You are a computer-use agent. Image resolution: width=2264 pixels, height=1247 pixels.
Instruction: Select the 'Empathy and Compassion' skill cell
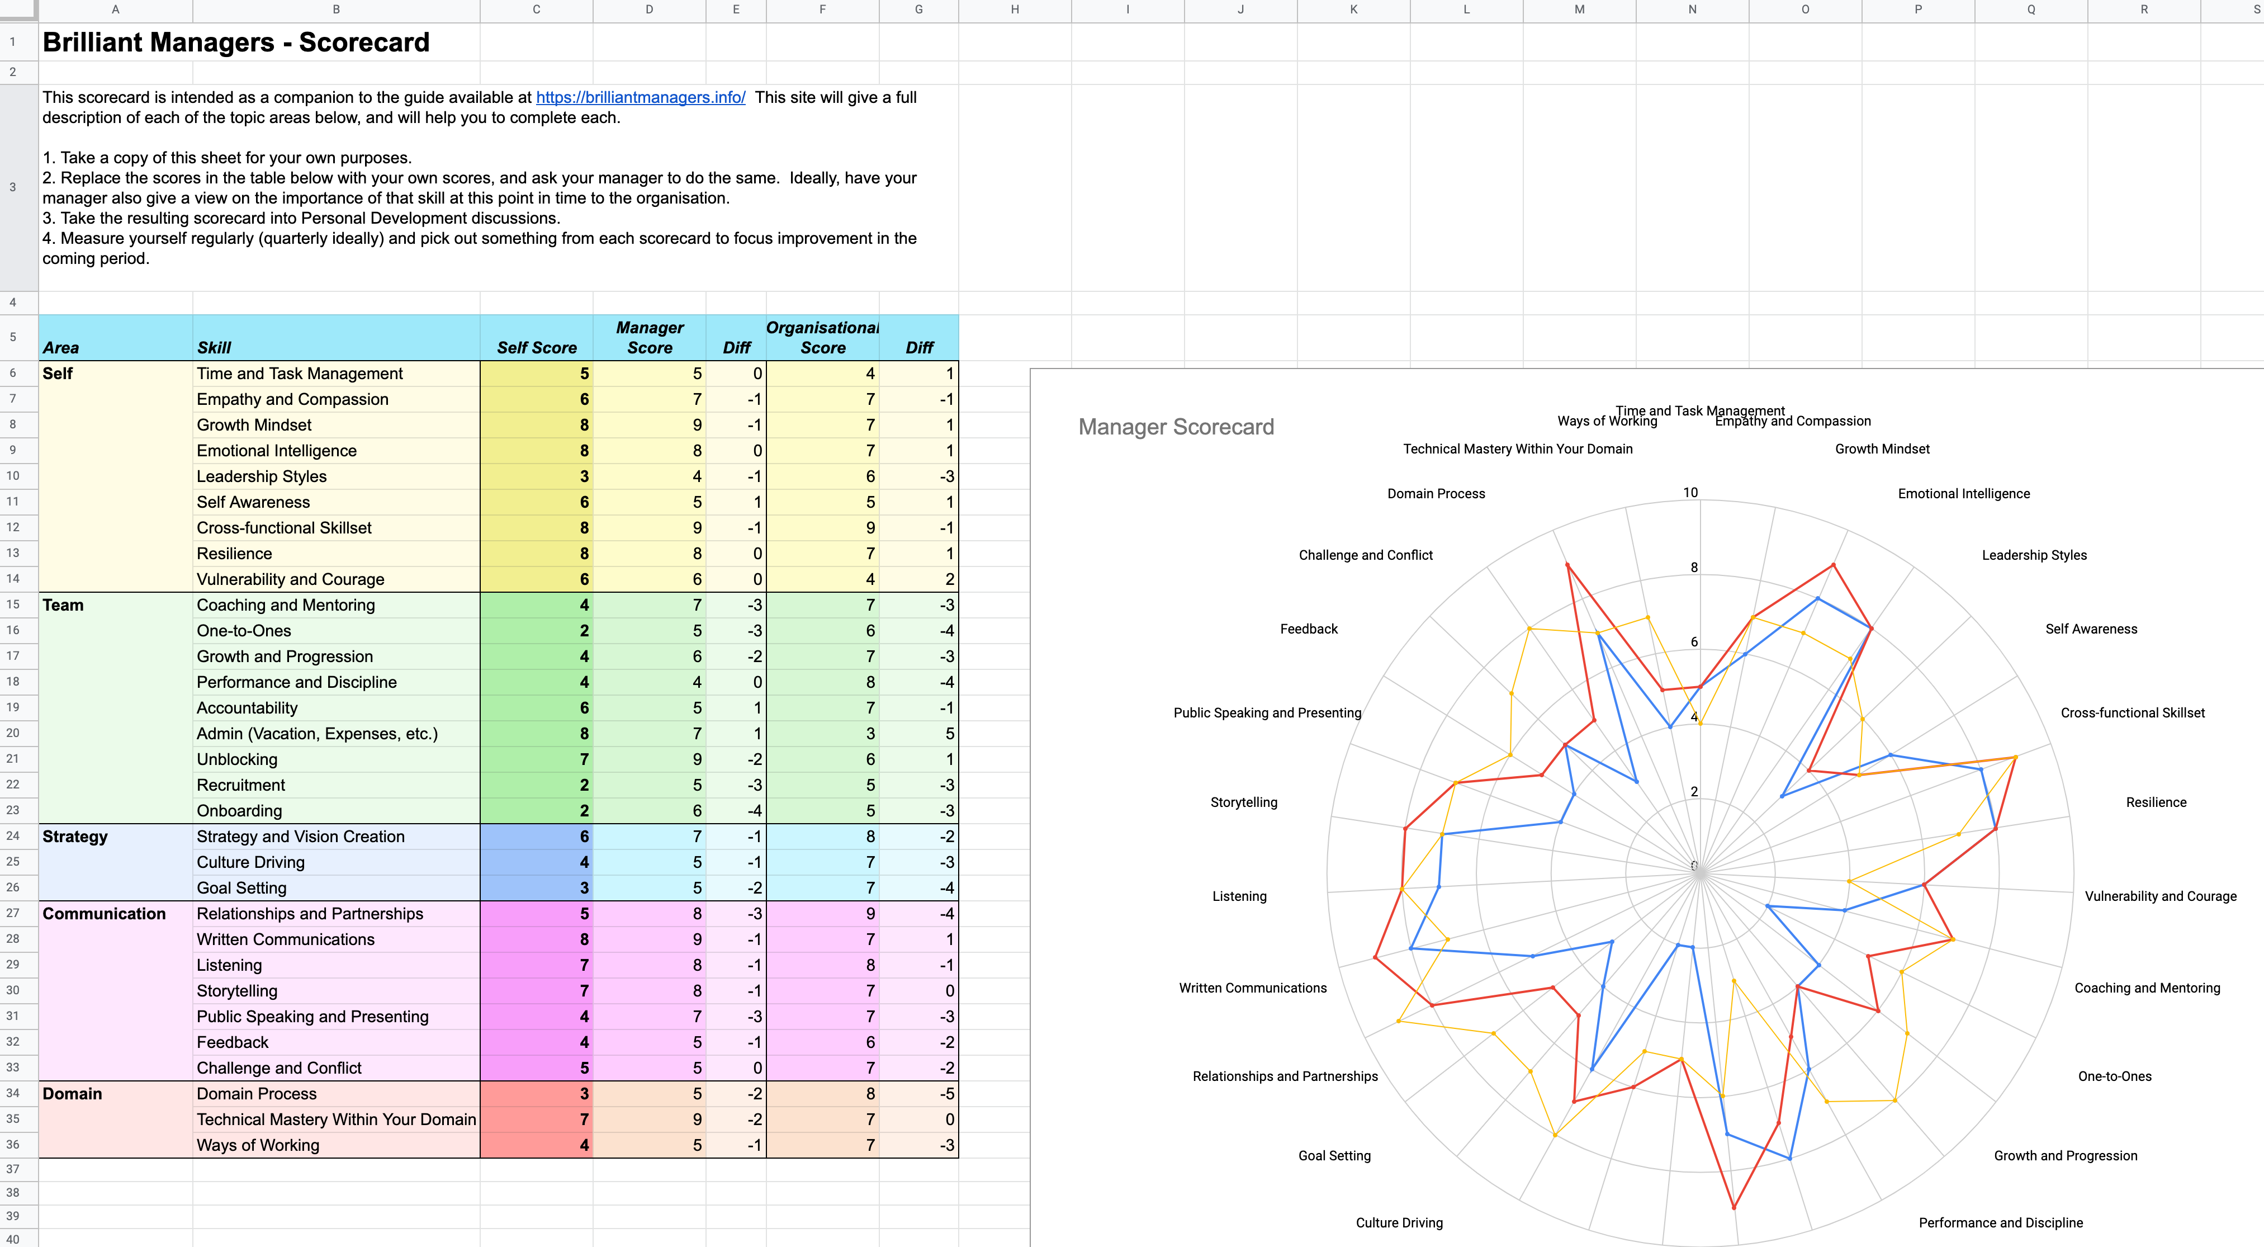tap(336, 399)
